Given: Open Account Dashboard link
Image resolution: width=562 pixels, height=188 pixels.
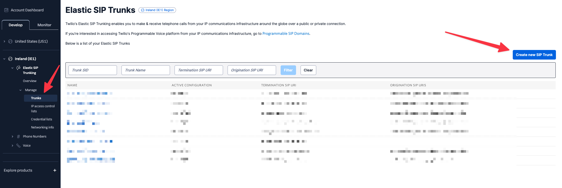Looking at the screenshot, I should coord(27,10).
